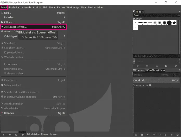Expand the layer Modus Normal dropdown

point(166,75)
